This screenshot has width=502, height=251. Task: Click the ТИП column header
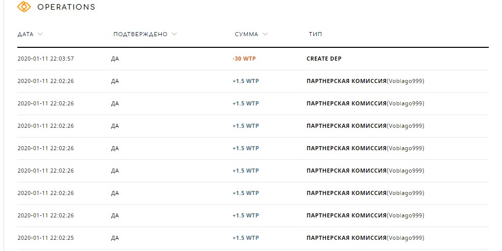coord(315,34)
